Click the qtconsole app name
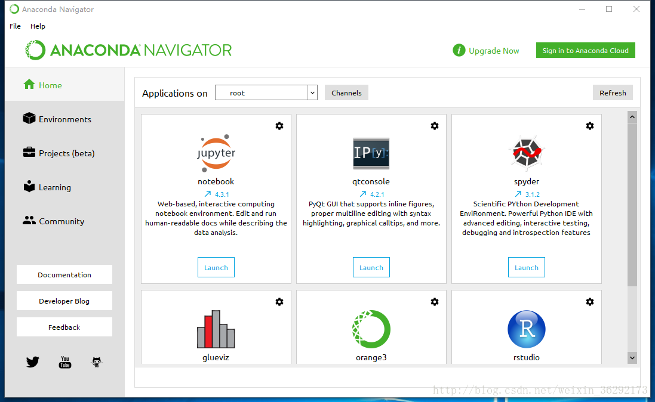 371,181
